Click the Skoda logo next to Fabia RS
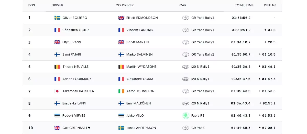The width and height of the screenshot is (307, 134). (x=186, y=116)
